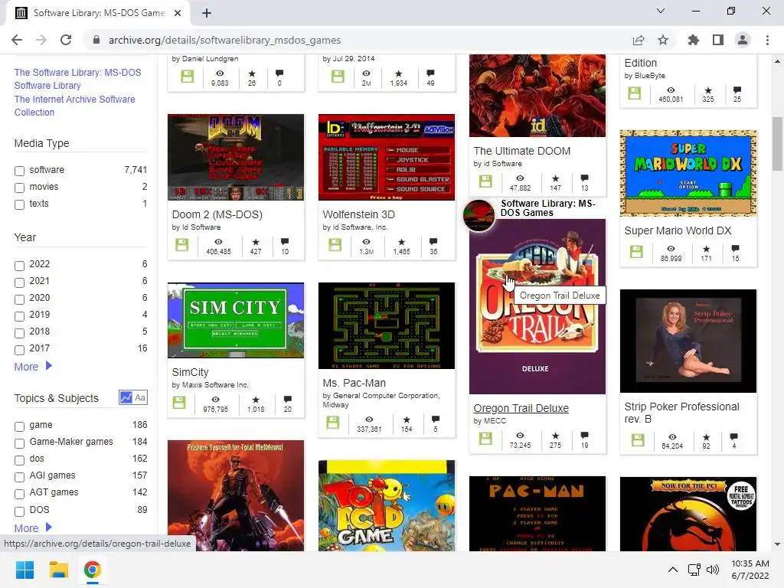Click the collection logo beside Software Library: MS-DOS Games

(479, 215)
